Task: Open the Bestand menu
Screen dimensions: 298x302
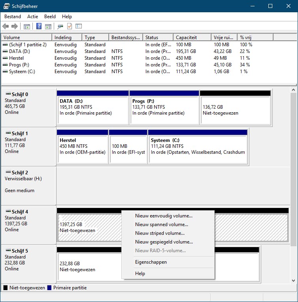Action: coord(13,17)
